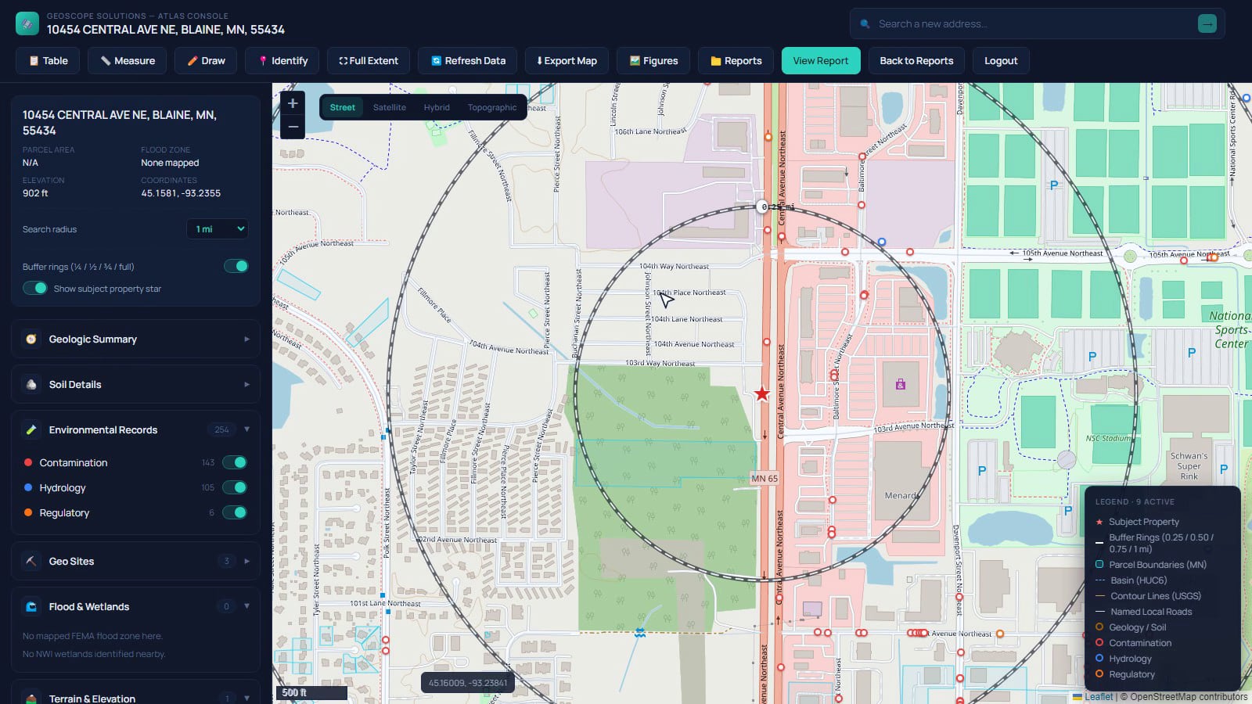Open the Search radius dropdown
The height and width of the screenshot is (704, 1252).
tap(218, 228)
